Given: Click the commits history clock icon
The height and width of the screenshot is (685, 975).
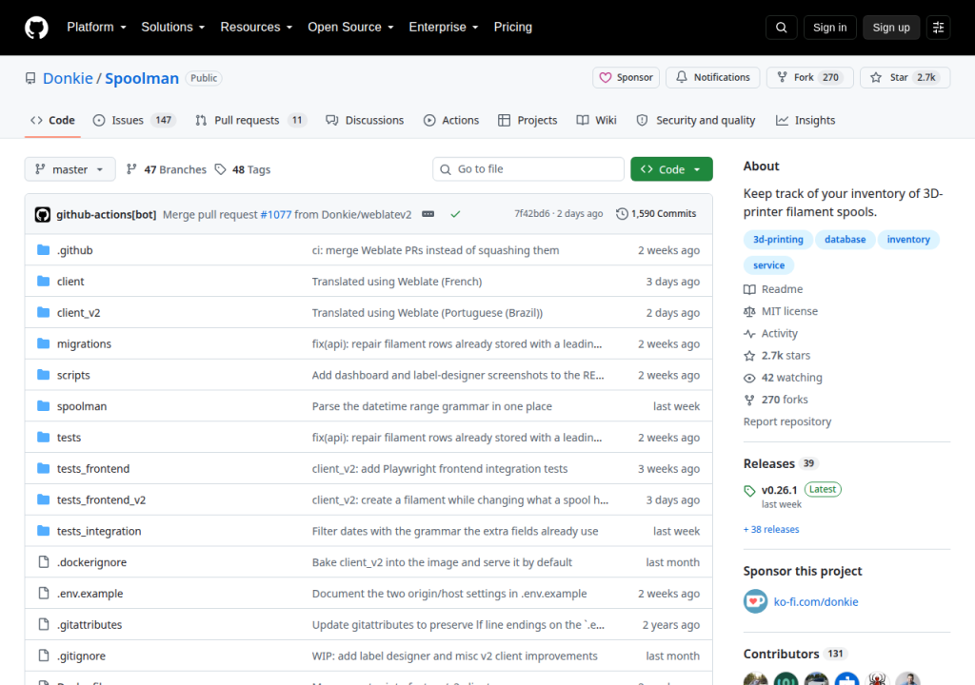Looking at the screenshot, I should click(x=622, y=214).
